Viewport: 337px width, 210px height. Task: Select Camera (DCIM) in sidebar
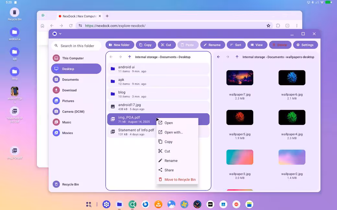click(x=76, y=111)
